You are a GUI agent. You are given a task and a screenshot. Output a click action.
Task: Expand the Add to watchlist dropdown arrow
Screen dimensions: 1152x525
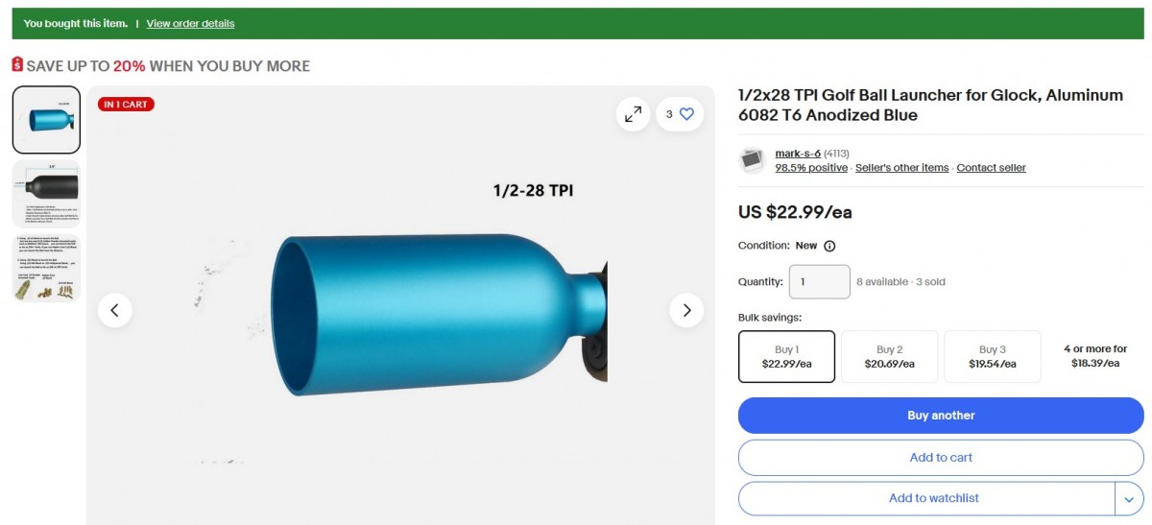point(1128,498)
